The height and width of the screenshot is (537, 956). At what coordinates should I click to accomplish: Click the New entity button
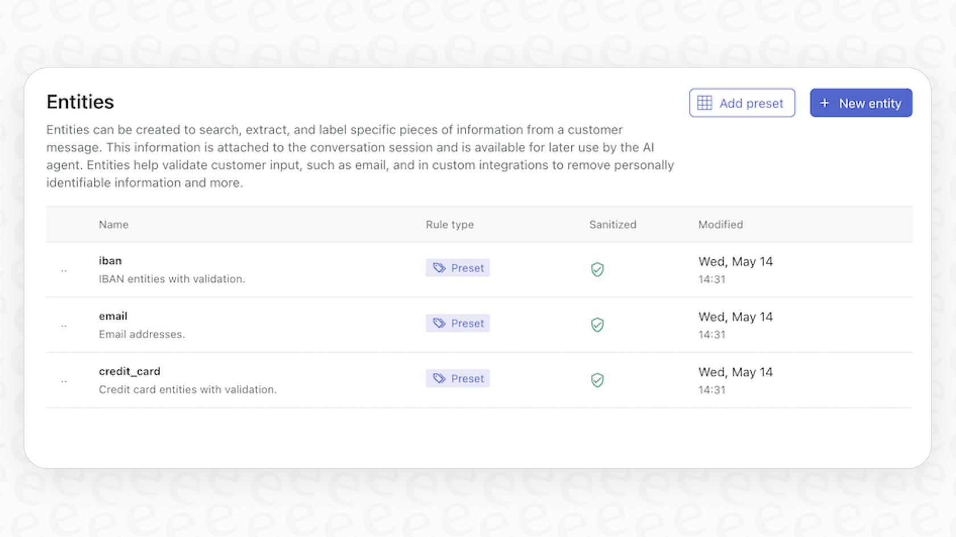pyautogui.click(x=861, y=103)
